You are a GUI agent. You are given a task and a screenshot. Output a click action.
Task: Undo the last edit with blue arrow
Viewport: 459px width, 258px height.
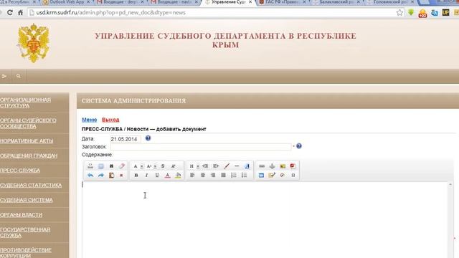coord(90,175)
